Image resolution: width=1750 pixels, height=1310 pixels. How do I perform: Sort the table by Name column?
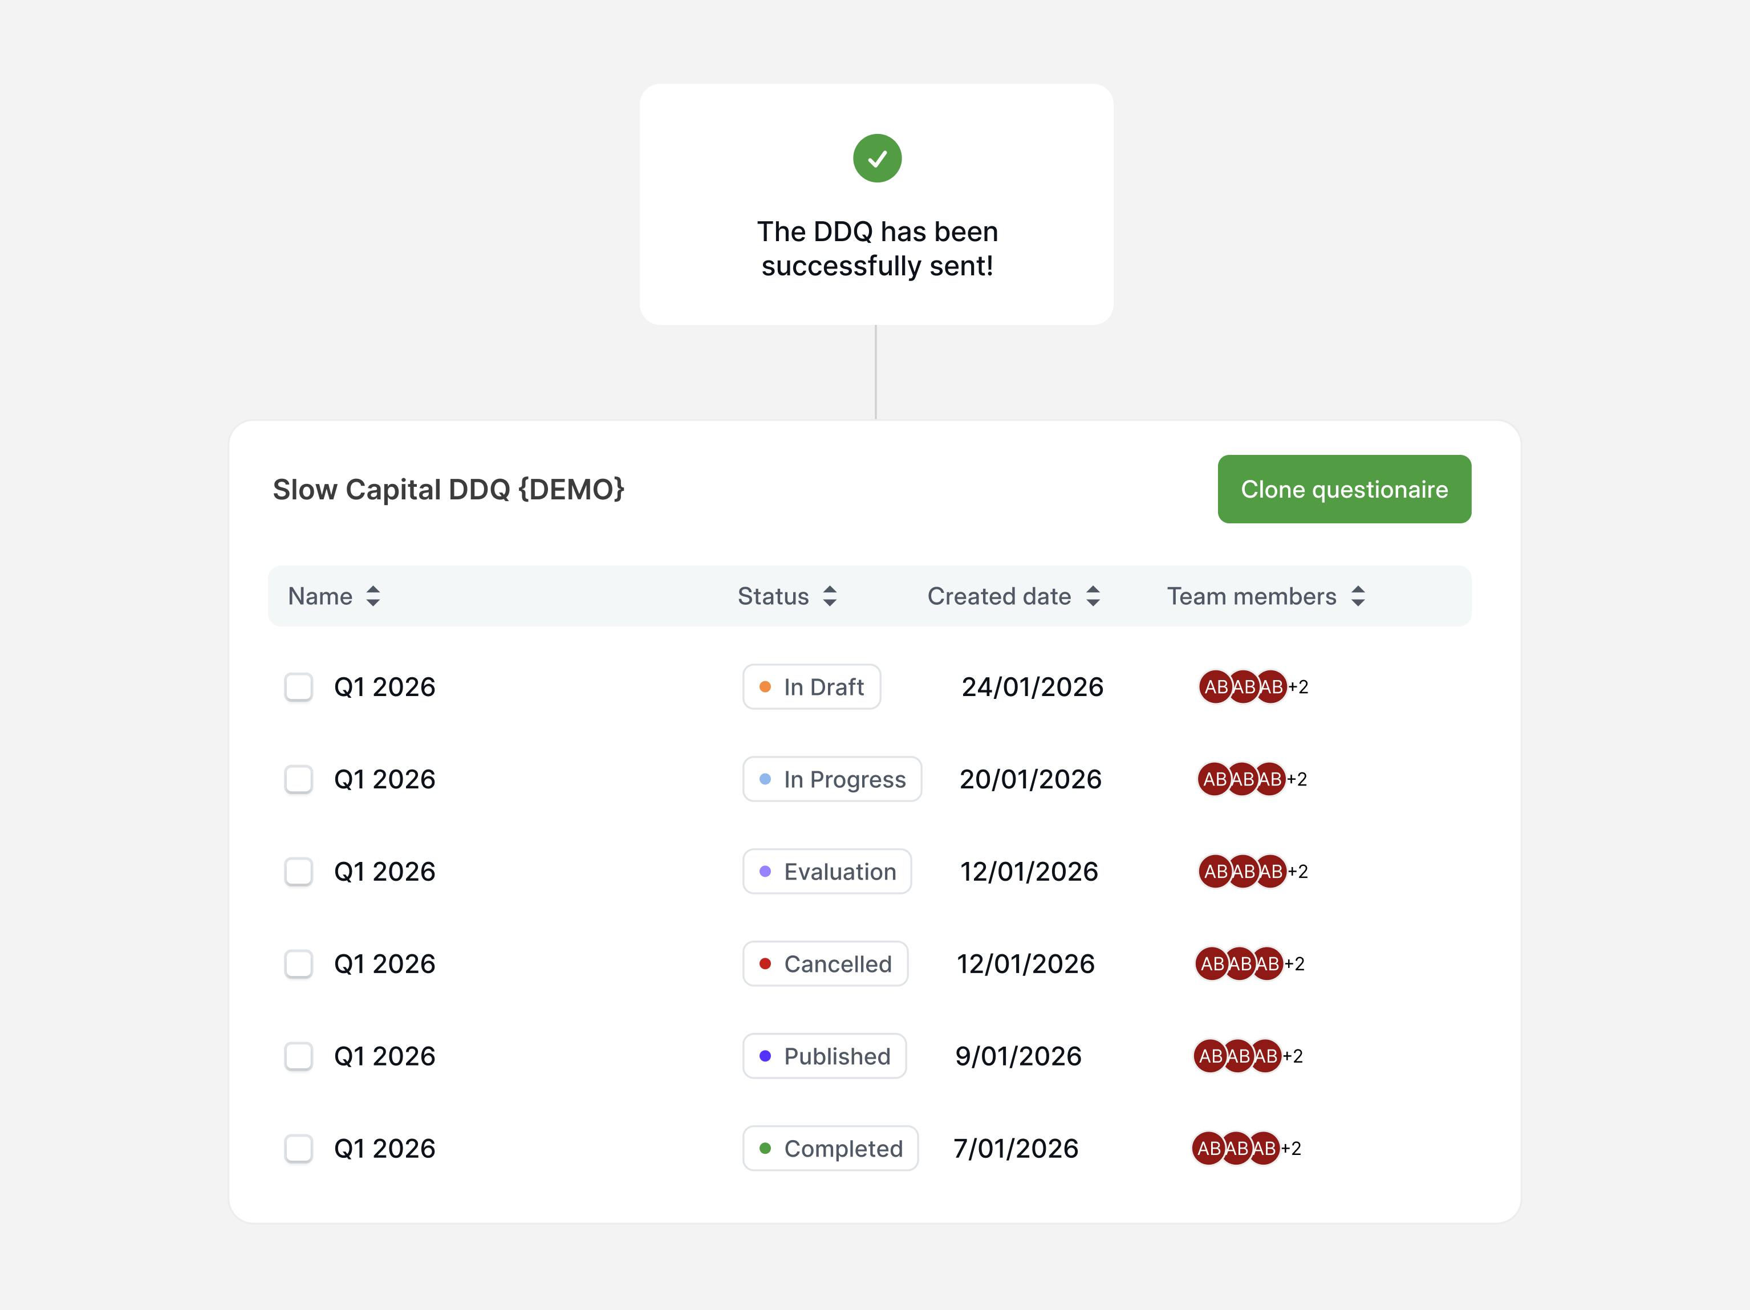(x=372, y=596)
